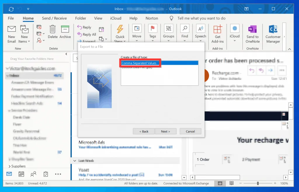Click the Back button in the dialog
Screen dimensions: 299x192
pyautogui.click(x=144, y=131)
